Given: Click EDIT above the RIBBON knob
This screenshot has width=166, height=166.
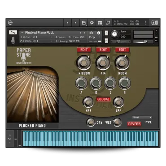Looking at the screenshot, I should pos(84,50).
